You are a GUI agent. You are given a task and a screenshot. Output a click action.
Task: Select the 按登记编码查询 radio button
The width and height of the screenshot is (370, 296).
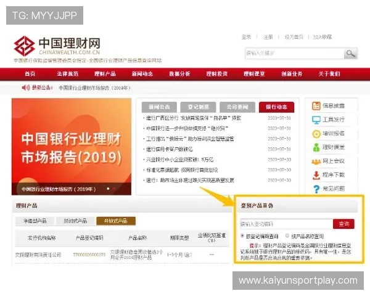[x=242, y=236]
